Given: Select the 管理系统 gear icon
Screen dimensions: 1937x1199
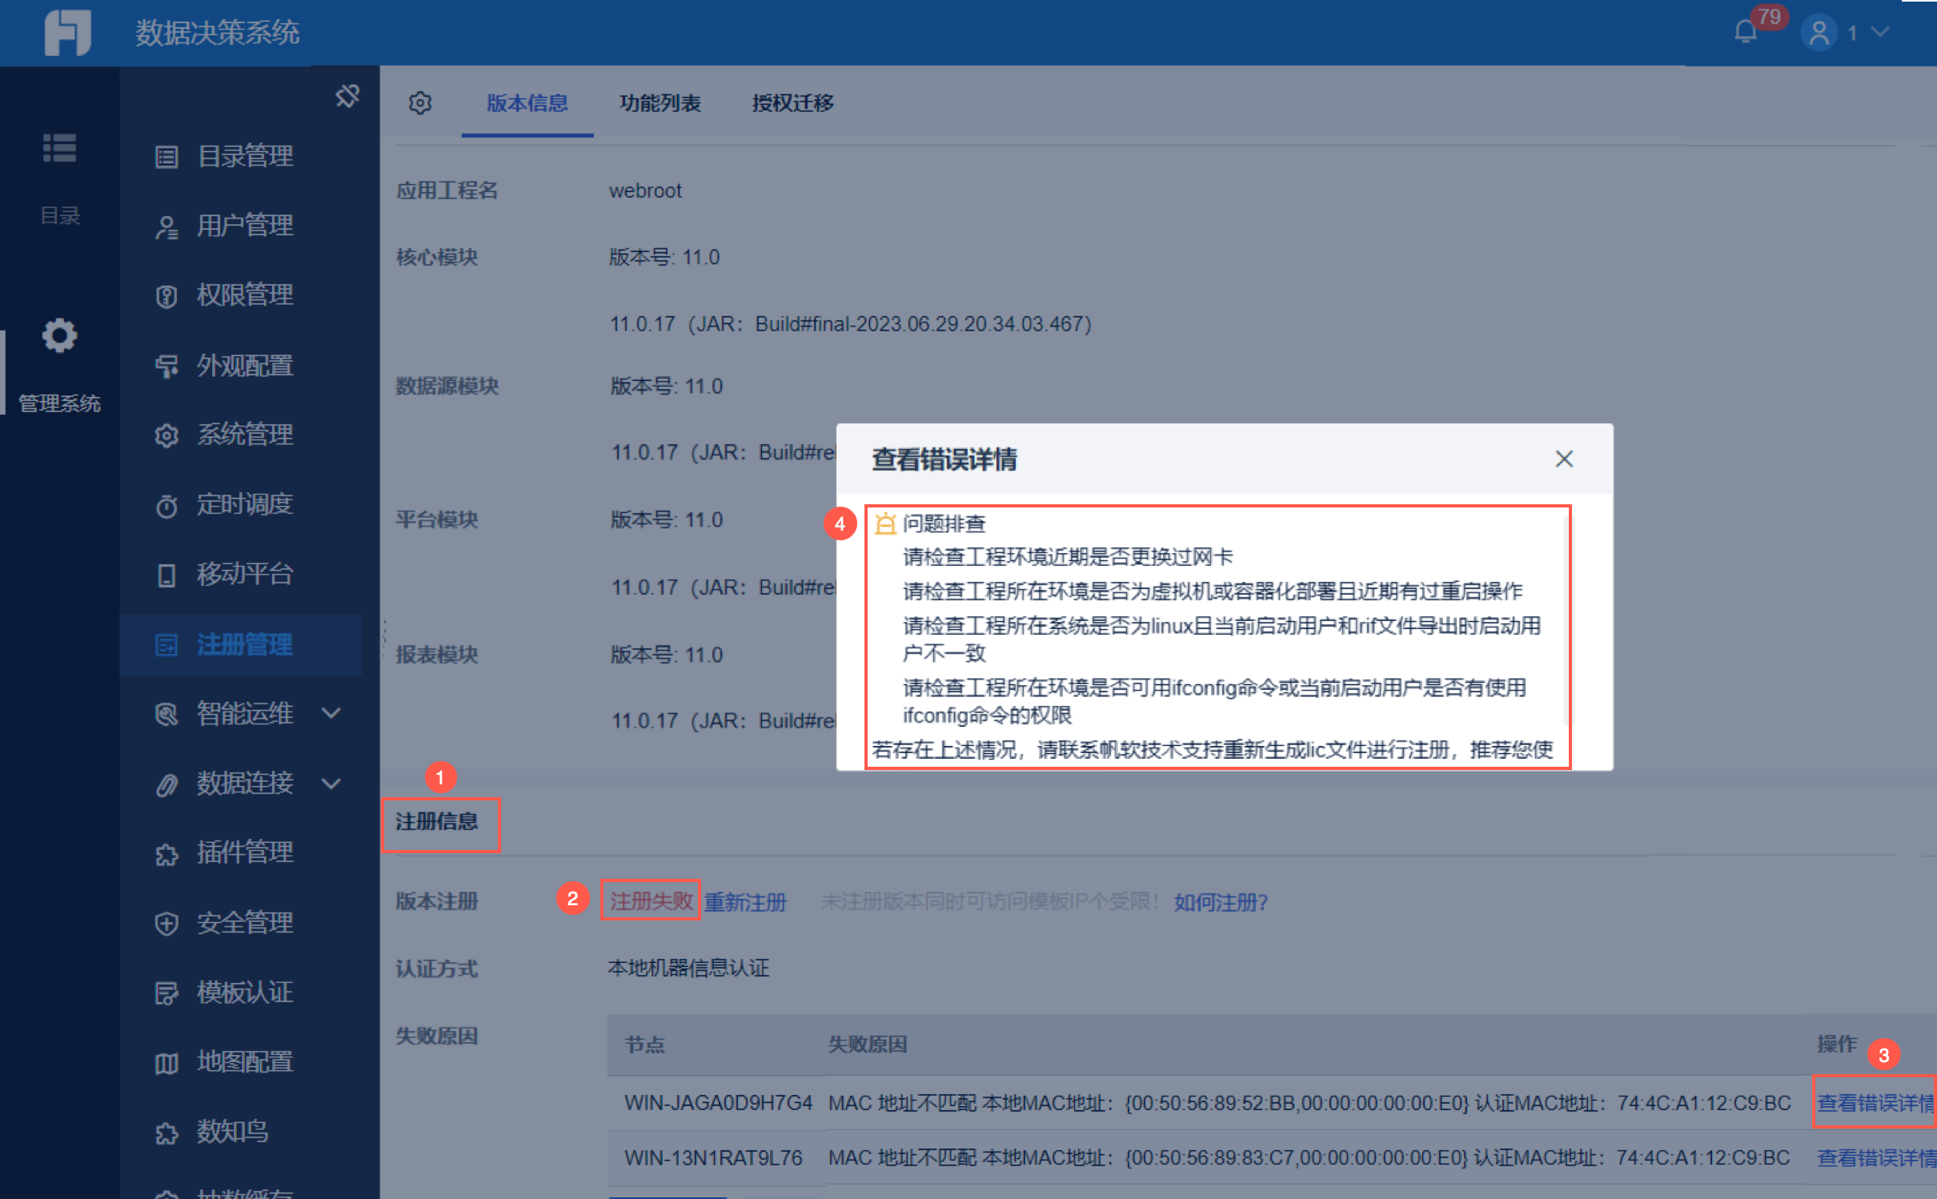Looking at the screenshot, I should pyautogui.click(x=59, y=336).
